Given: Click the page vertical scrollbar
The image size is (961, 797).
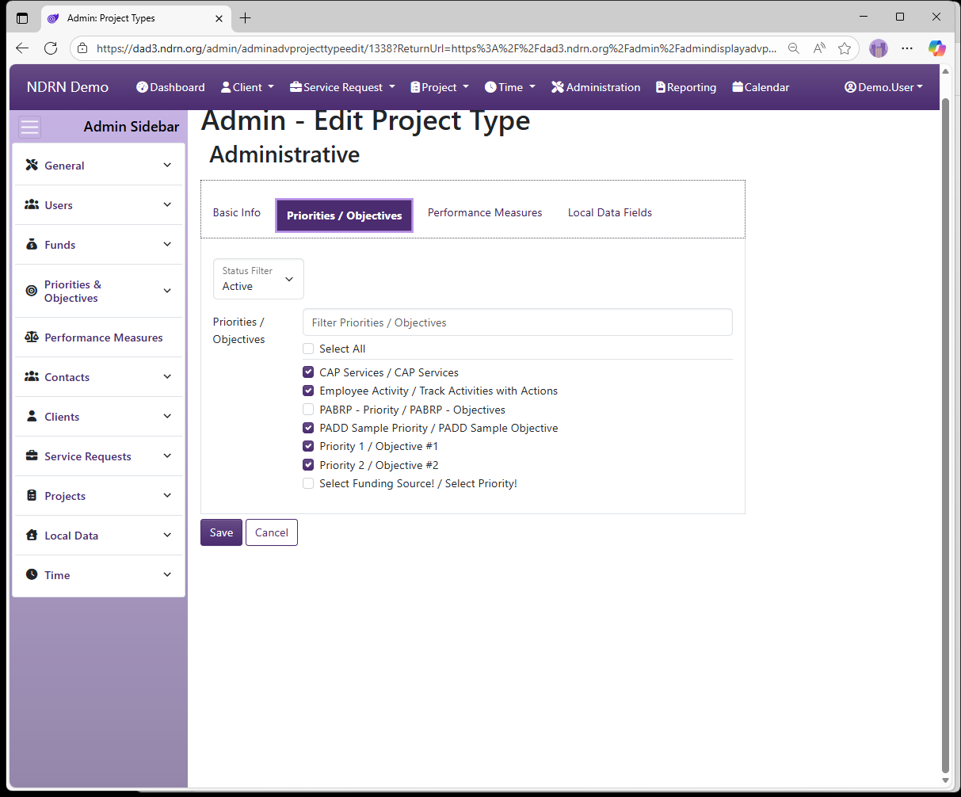Looking at the screenshot, I should click(x=944, y=436).
